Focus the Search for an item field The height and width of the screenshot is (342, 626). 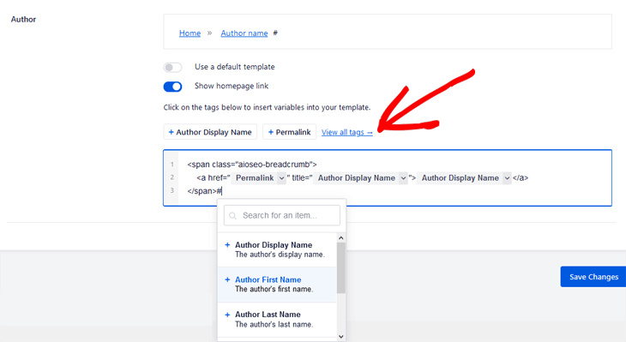coord(282,215)
